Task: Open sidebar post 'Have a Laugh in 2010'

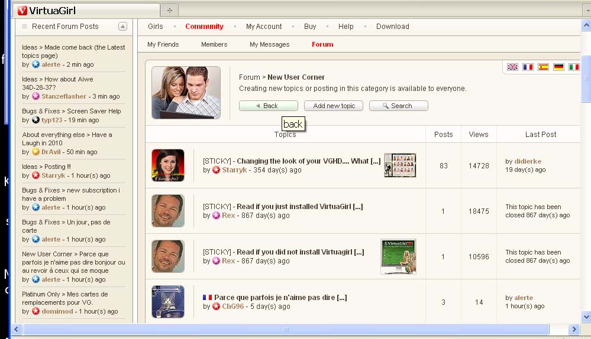Action: point(67,139)
